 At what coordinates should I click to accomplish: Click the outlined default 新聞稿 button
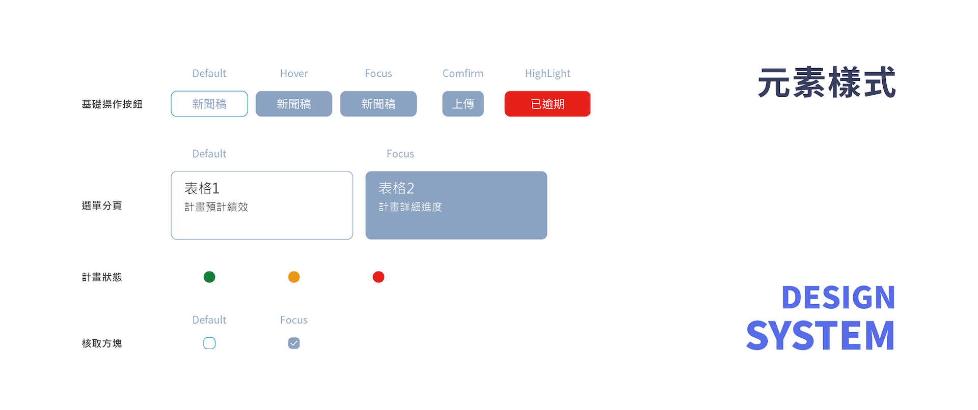209,104
